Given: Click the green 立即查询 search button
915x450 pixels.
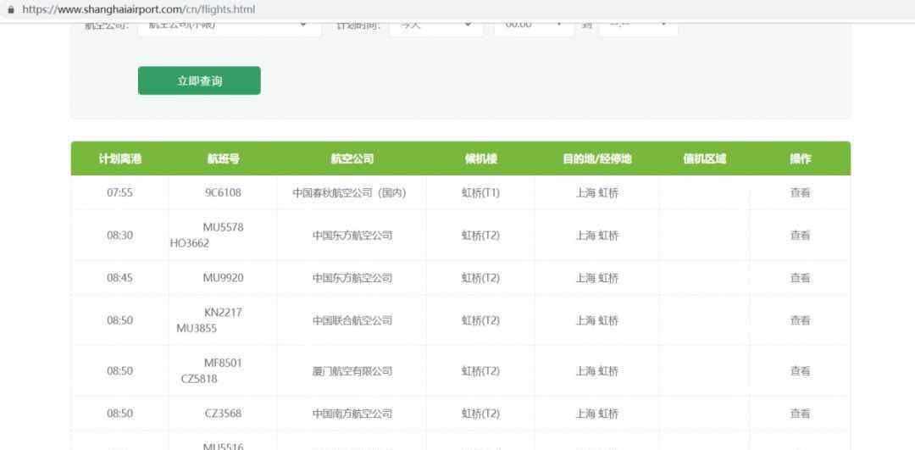Looking at the screenshot, I should point(199,81).
